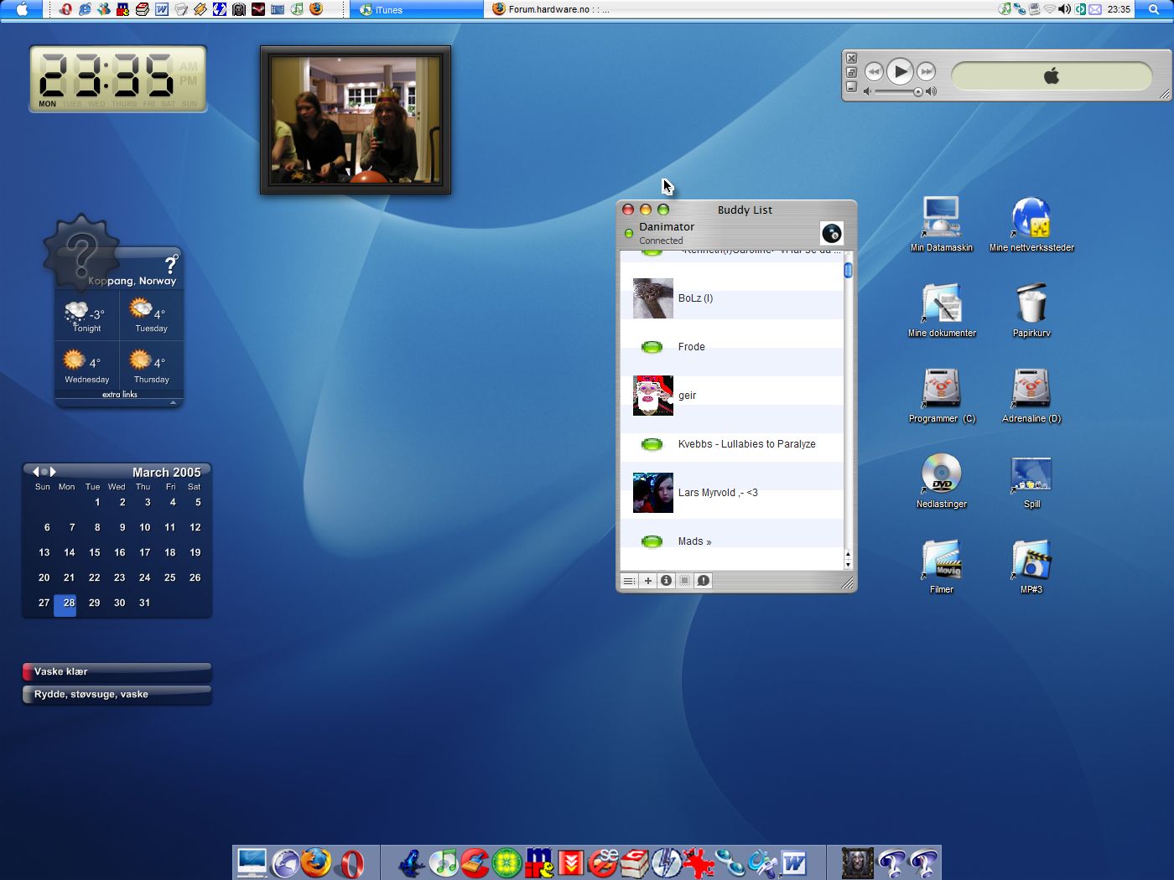Click the Buddy List scrollbar thumb
The width and height of the screenshot is (1174, 880).
848,270
